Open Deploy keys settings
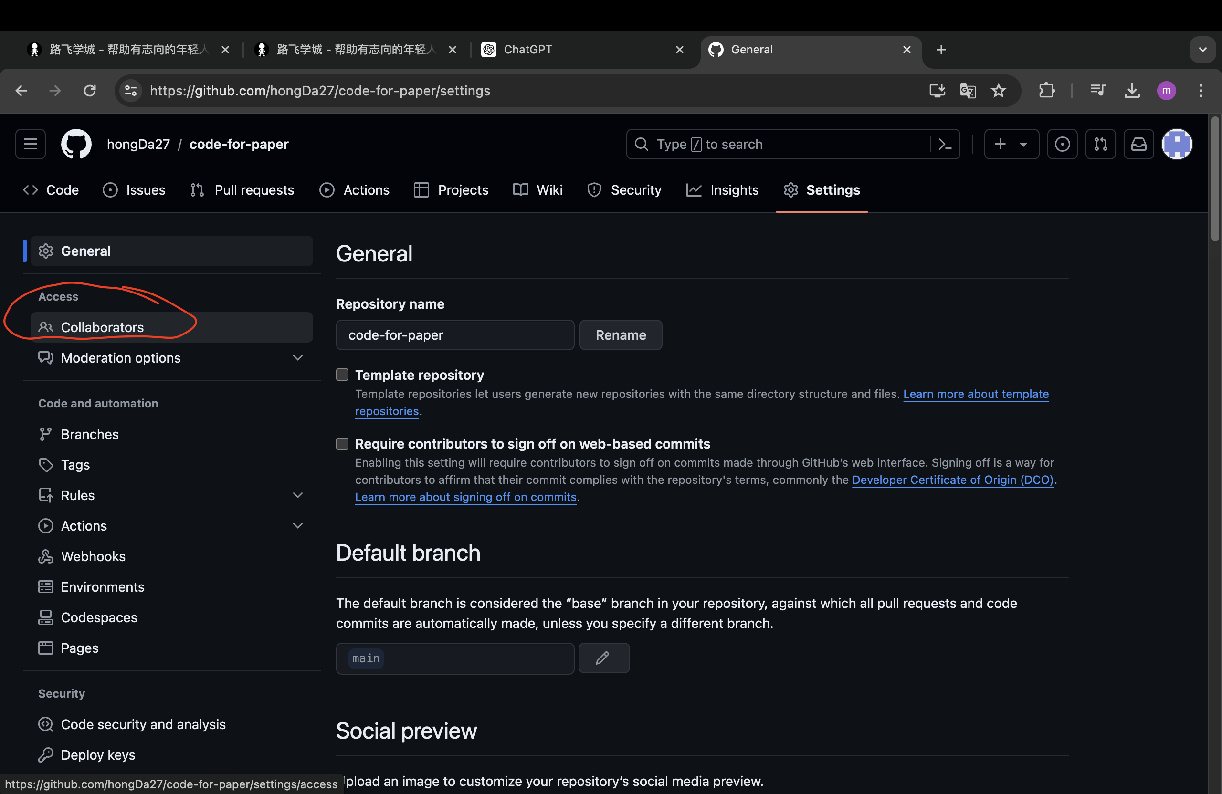The height and width of the screenshot is (794, 1222). 171,754
